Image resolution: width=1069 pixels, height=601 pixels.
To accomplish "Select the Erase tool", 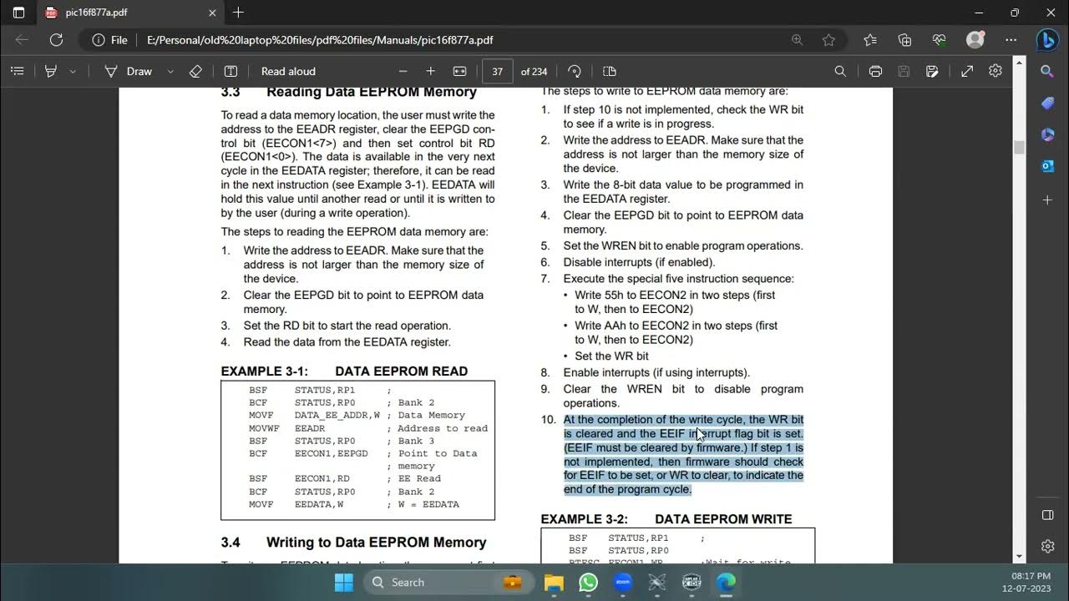I will point(195,71).
